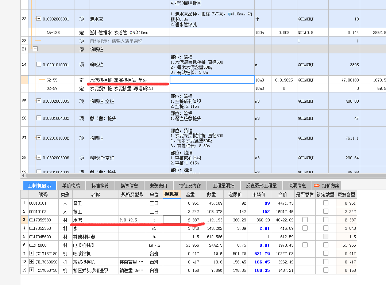The image size is (386, 285).
Task: Toggle 锁定数量 checkbox for 挤压式灰浆输送泵
Action: 326,270
